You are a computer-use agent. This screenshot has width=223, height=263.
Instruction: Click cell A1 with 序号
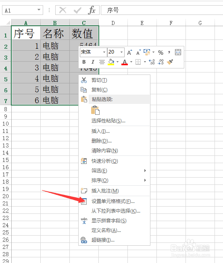click(26, 33)
